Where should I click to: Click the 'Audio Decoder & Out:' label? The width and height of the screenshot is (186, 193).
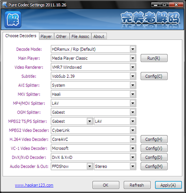pyautogui.click(x=29, y=166)
